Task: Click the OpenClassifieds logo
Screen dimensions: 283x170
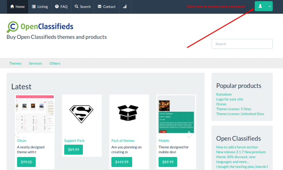Action: pyautogui.click(x=40, y=27)
